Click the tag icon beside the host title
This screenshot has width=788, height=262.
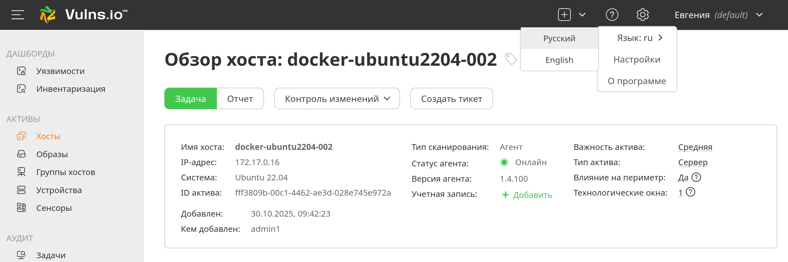(x=511, y=59)
